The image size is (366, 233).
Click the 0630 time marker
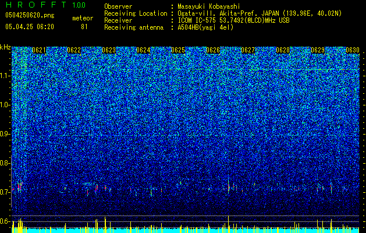(353, 50)
